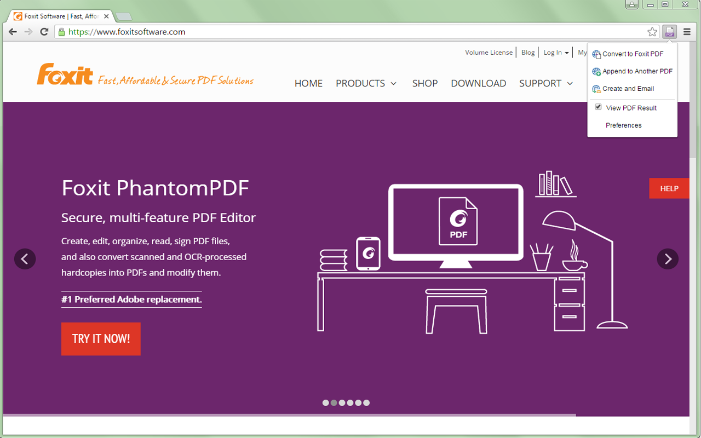Select Convert to Foxit PDF
Viewport: 701px width, 438px height.
[x=633, y=54]
